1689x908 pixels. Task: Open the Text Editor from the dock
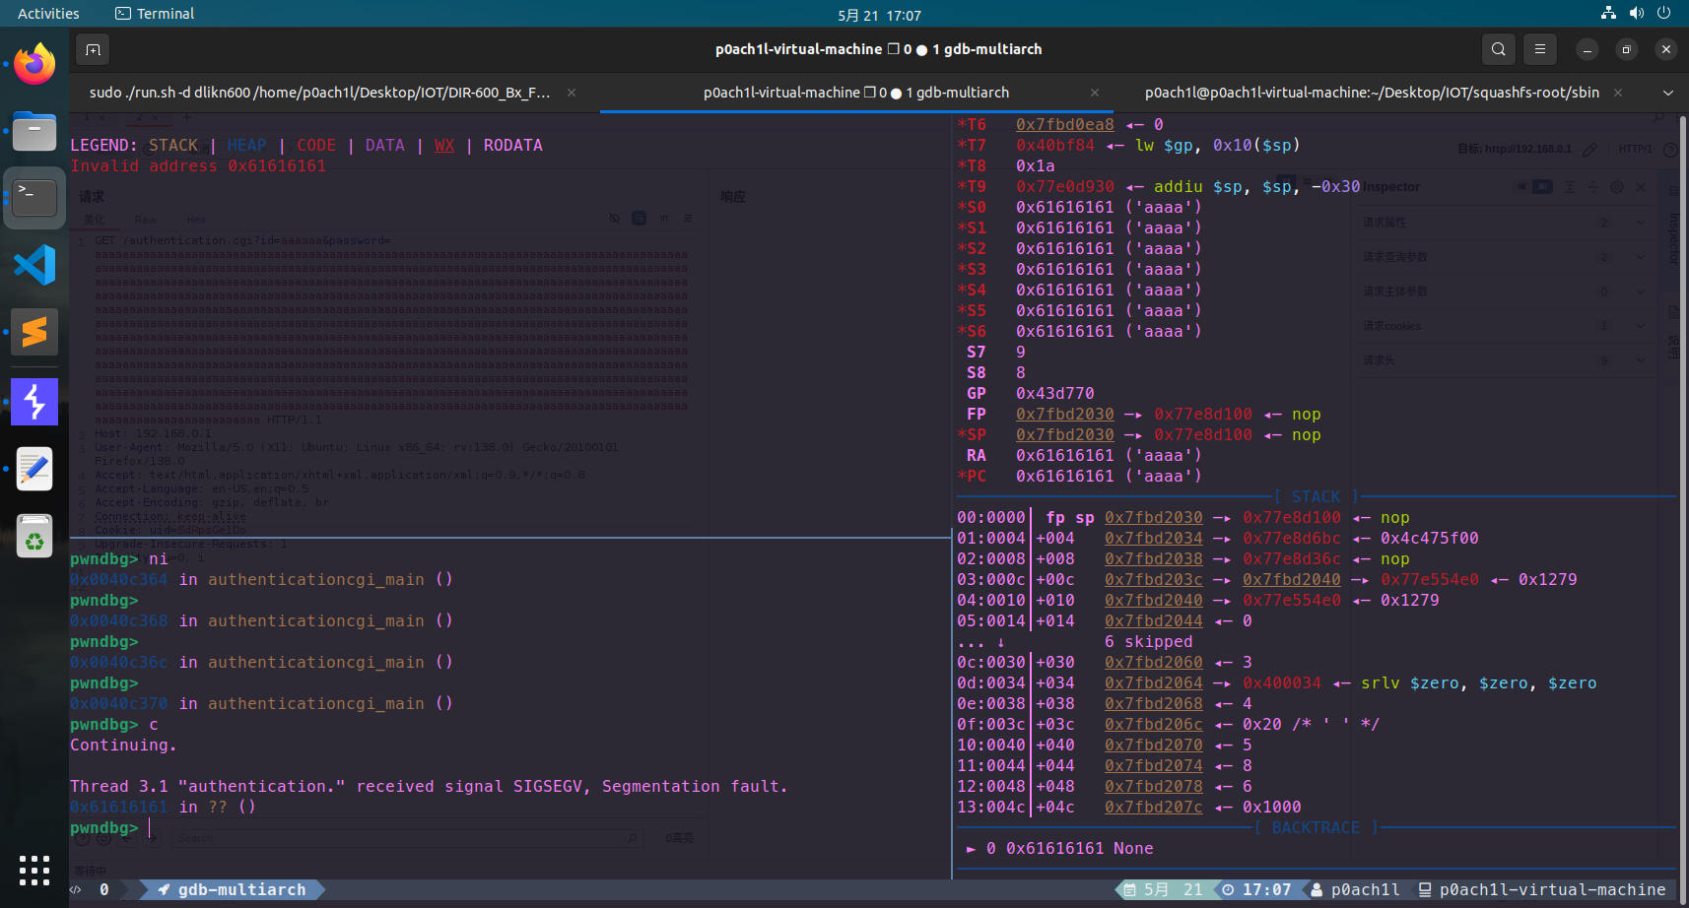pyautogui.click(x=34, y=469)
